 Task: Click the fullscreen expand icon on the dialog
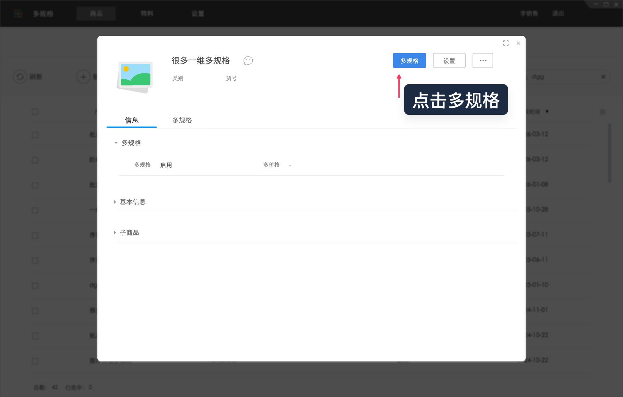[x=506, y=43]
